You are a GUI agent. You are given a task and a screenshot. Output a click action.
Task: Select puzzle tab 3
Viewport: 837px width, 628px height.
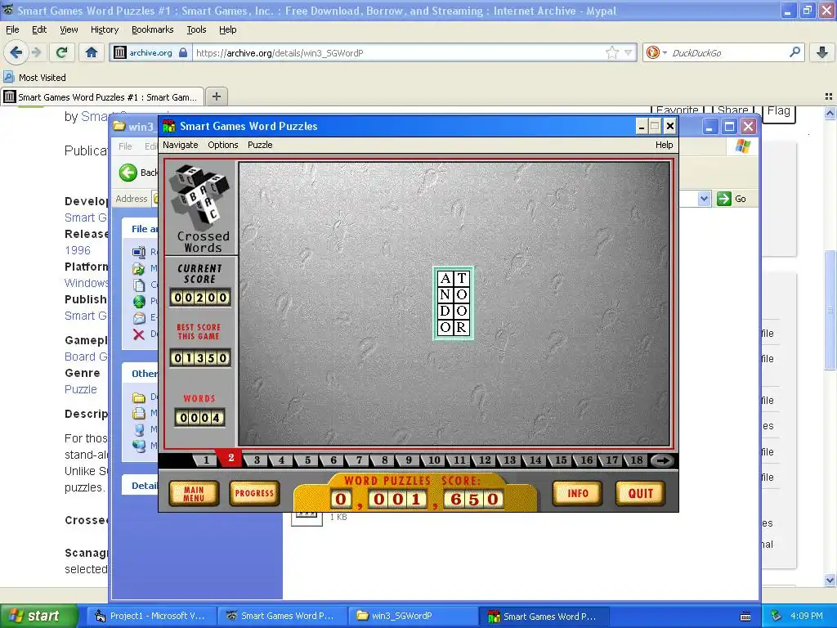pyautogui.click(x=257, y=460)
